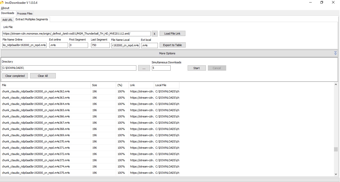Click the Simultaneous Downloads field
Screen dimensions: 340x182
tap(161, 68)
